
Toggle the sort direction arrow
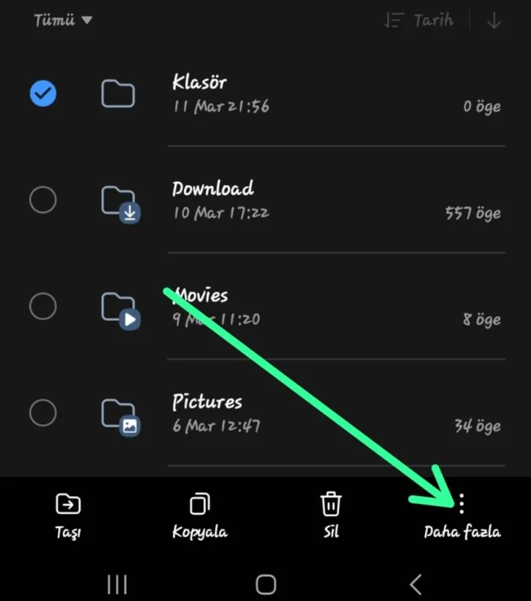point(494,20)
